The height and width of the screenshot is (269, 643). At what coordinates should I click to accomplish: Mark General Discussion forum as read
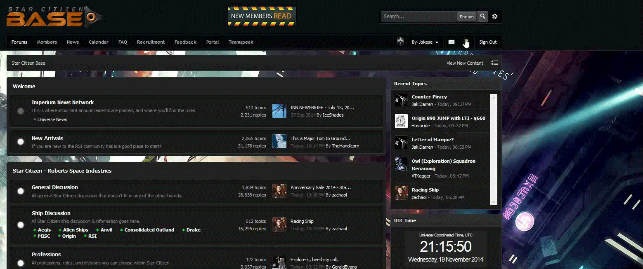click(x=21, y=191)
